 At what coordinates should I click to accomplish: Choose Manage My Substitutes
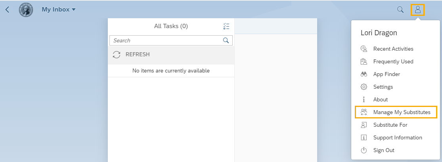(x=401, y=112)
